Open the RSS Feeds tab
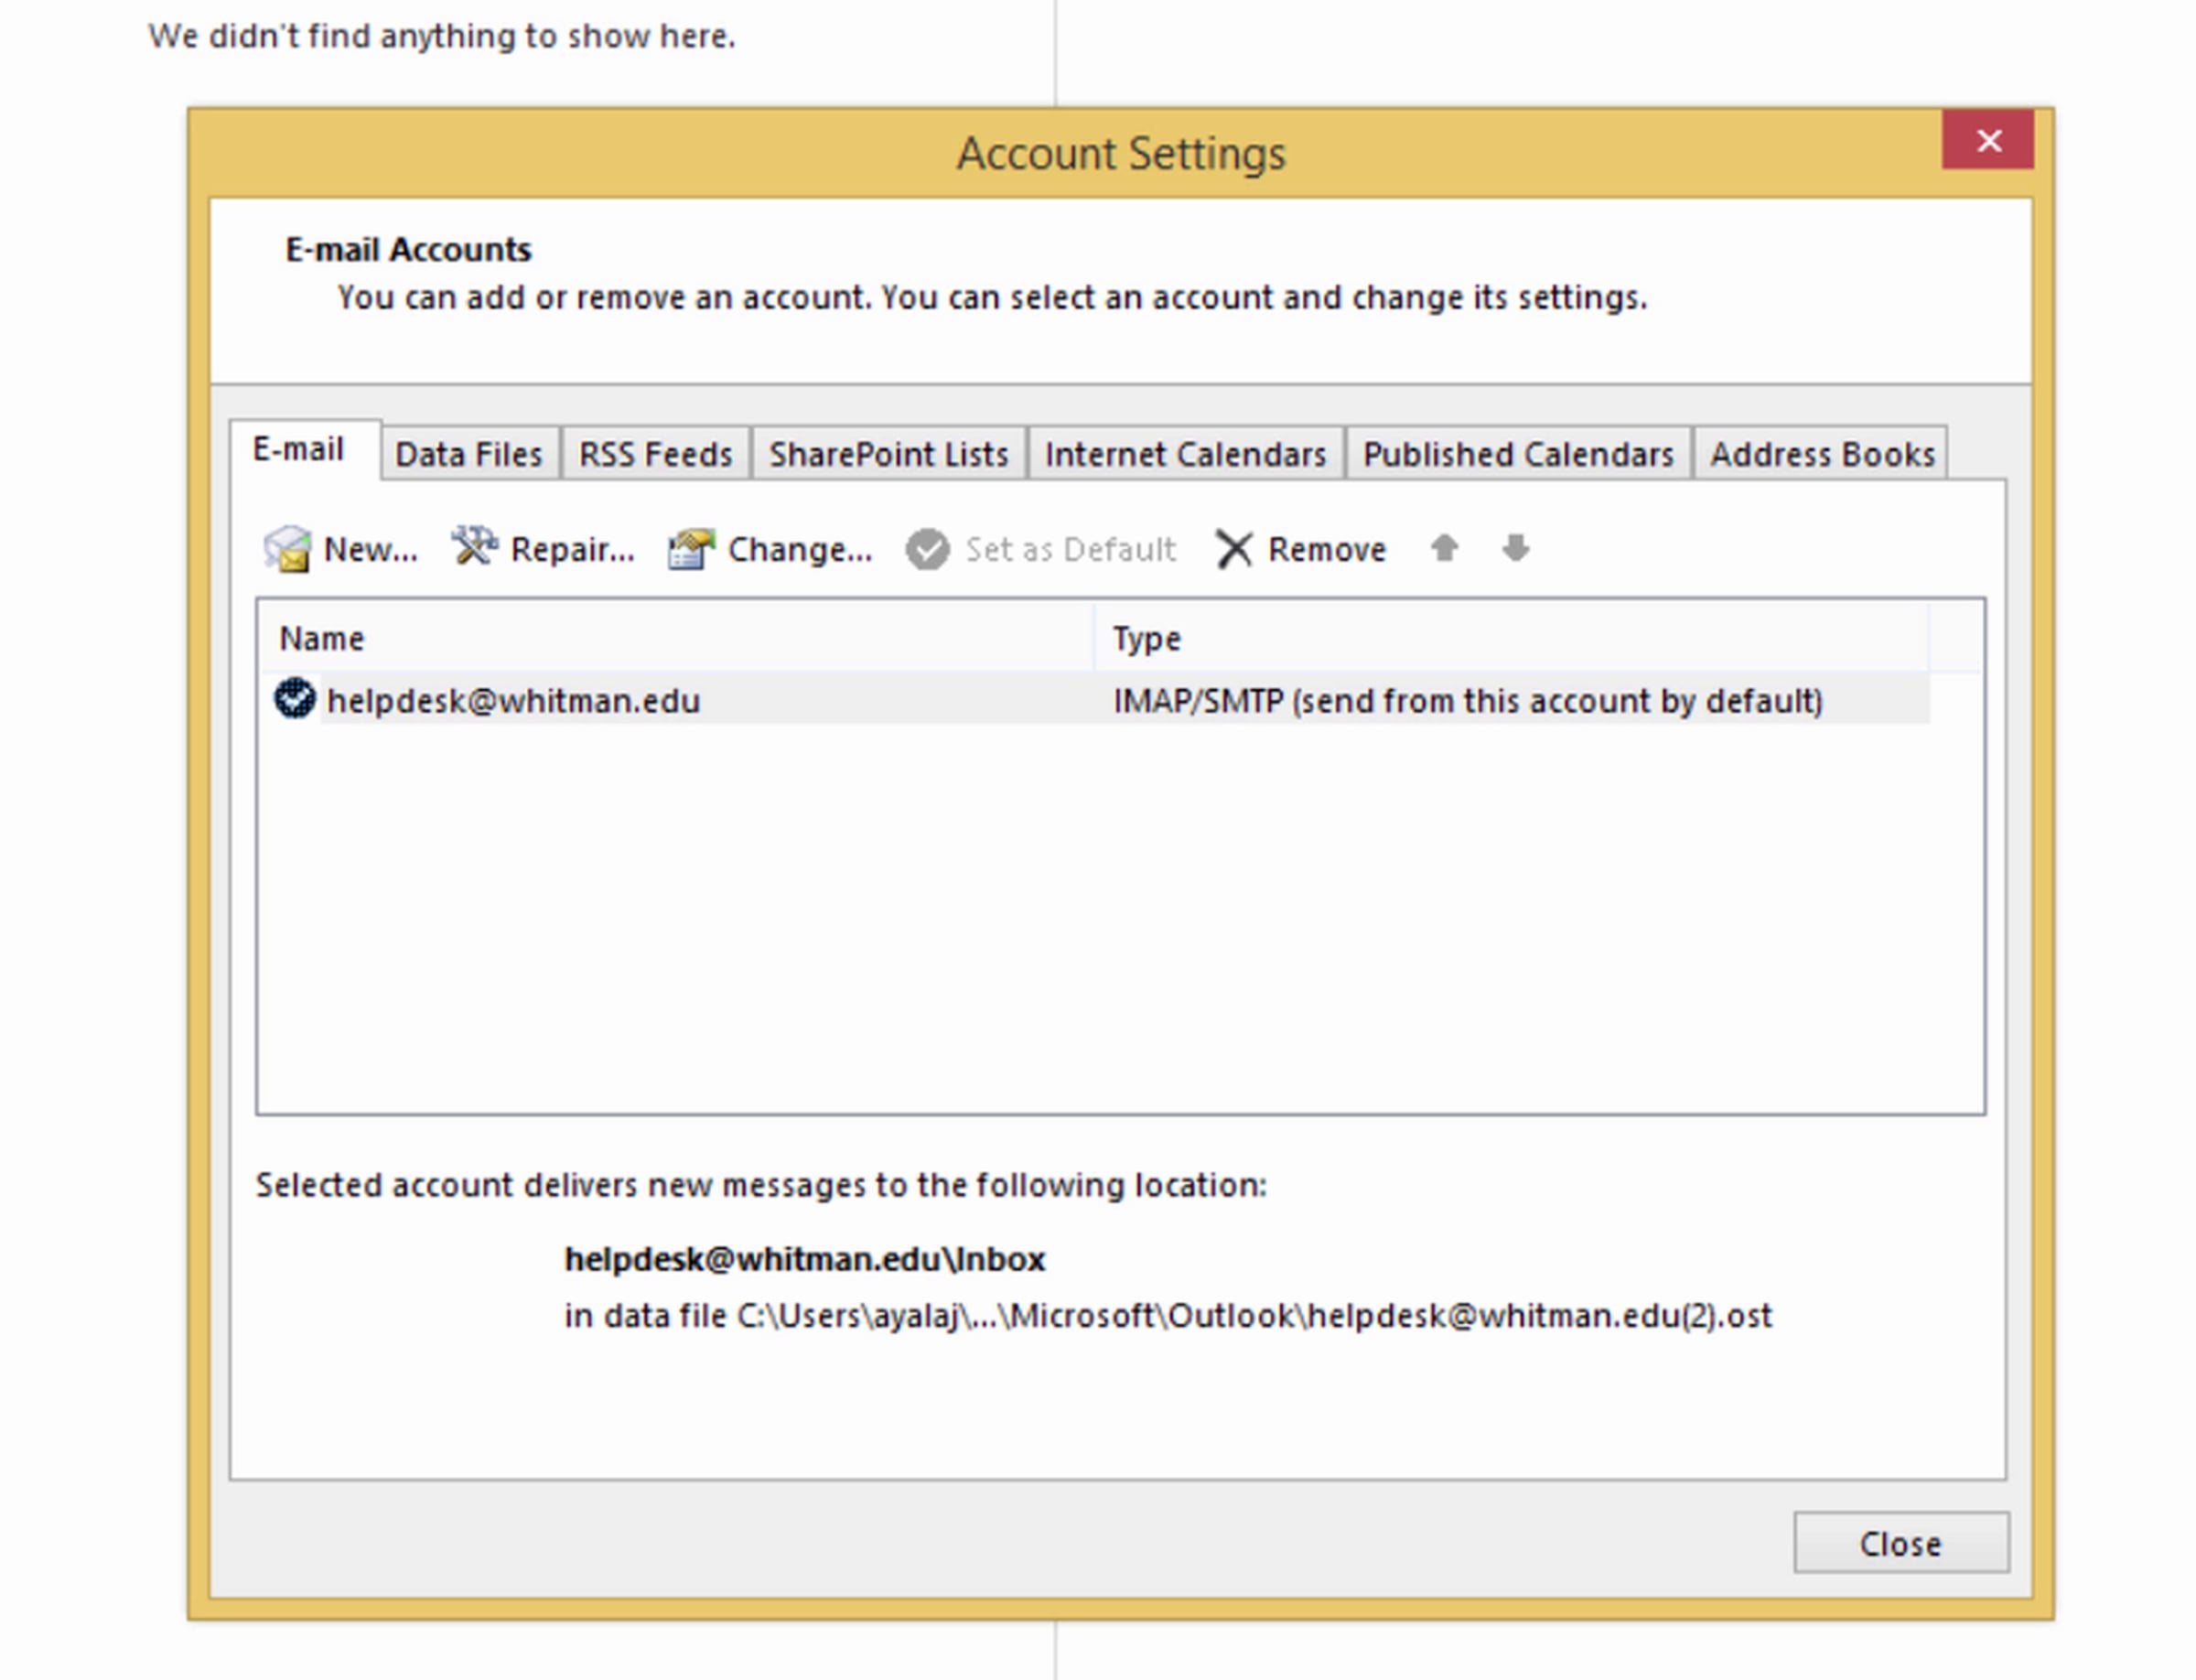The height and width of the screenshot is (1680, 2196). pyautogui.click(x=655, y=455)
